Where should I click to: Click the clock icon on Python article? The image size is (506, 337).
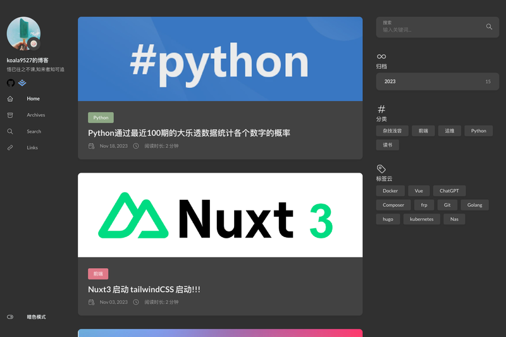click(136, 146)
